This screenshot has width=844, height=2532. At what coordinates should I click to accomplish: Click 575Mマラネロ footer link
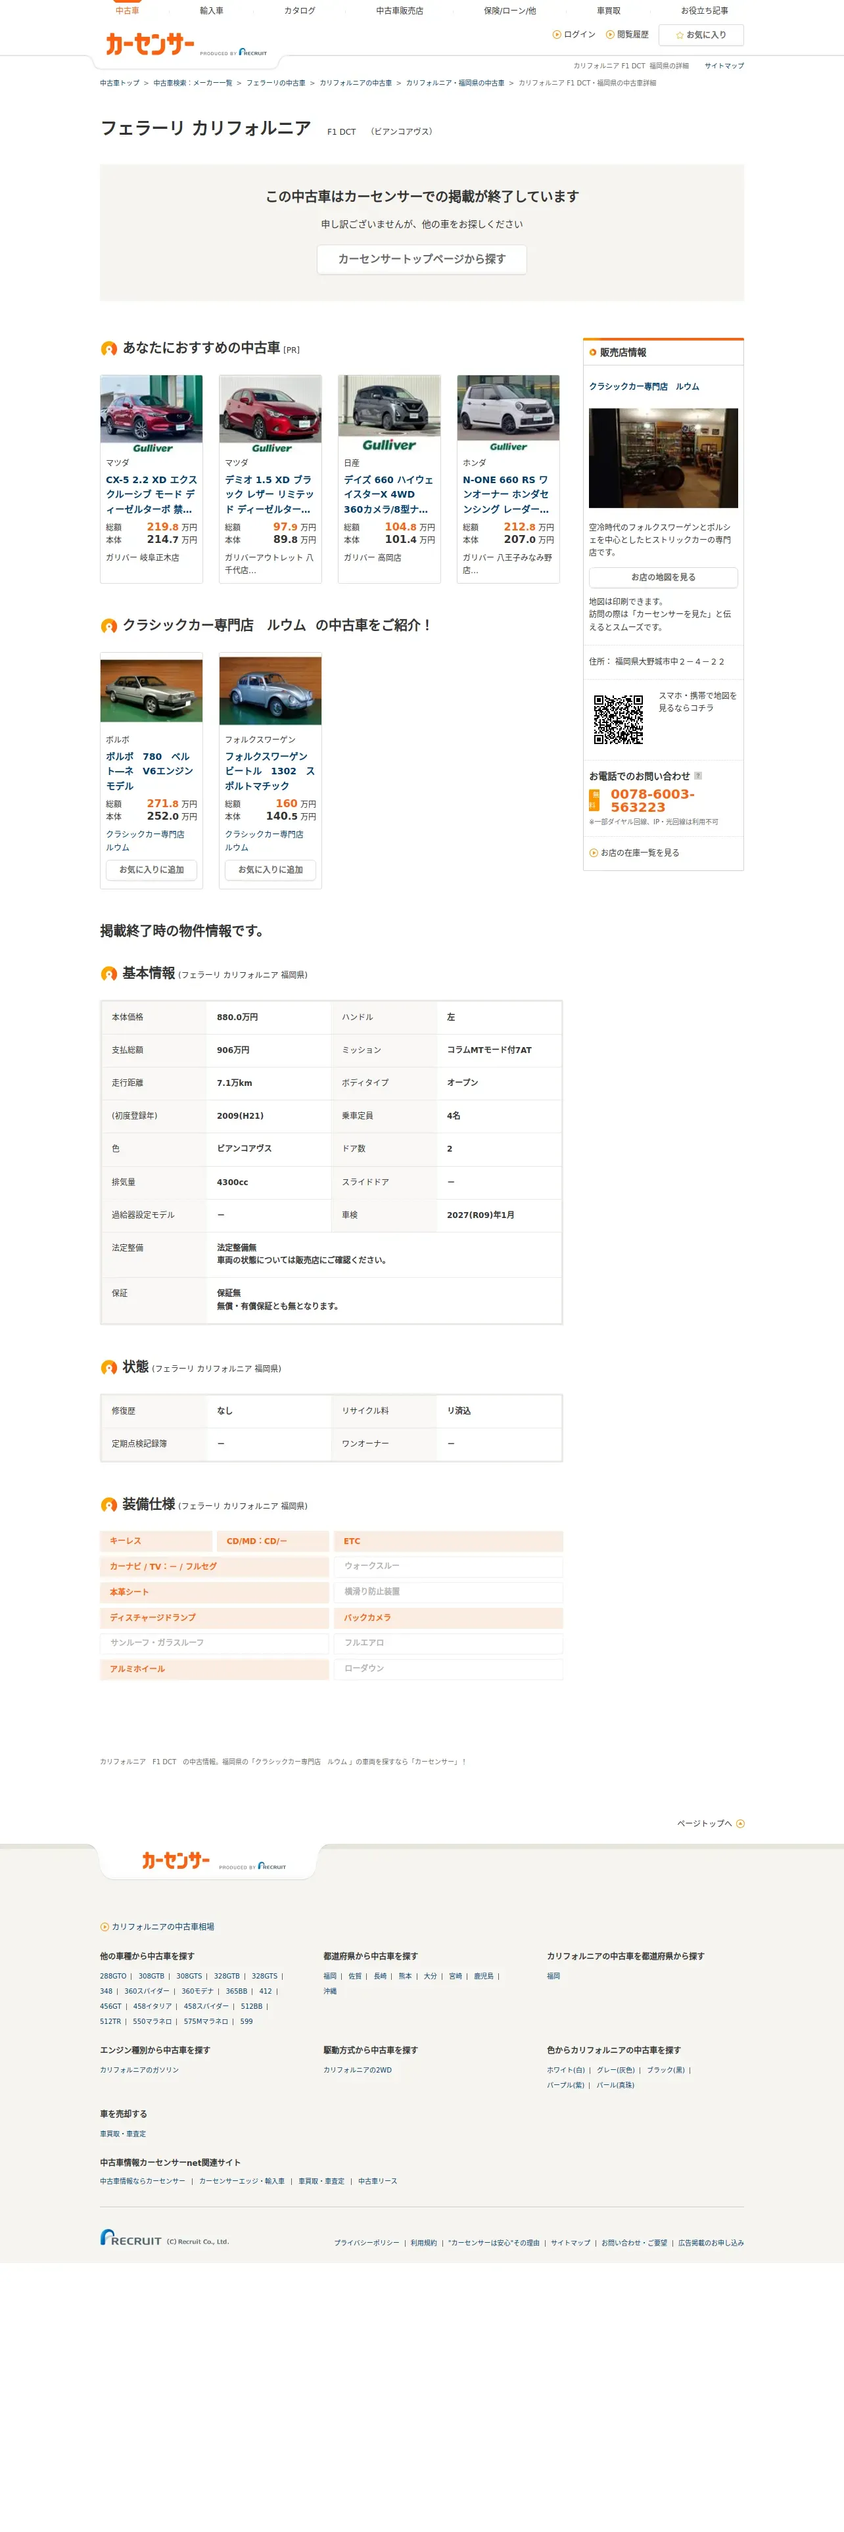click(x=205, y=2021)
